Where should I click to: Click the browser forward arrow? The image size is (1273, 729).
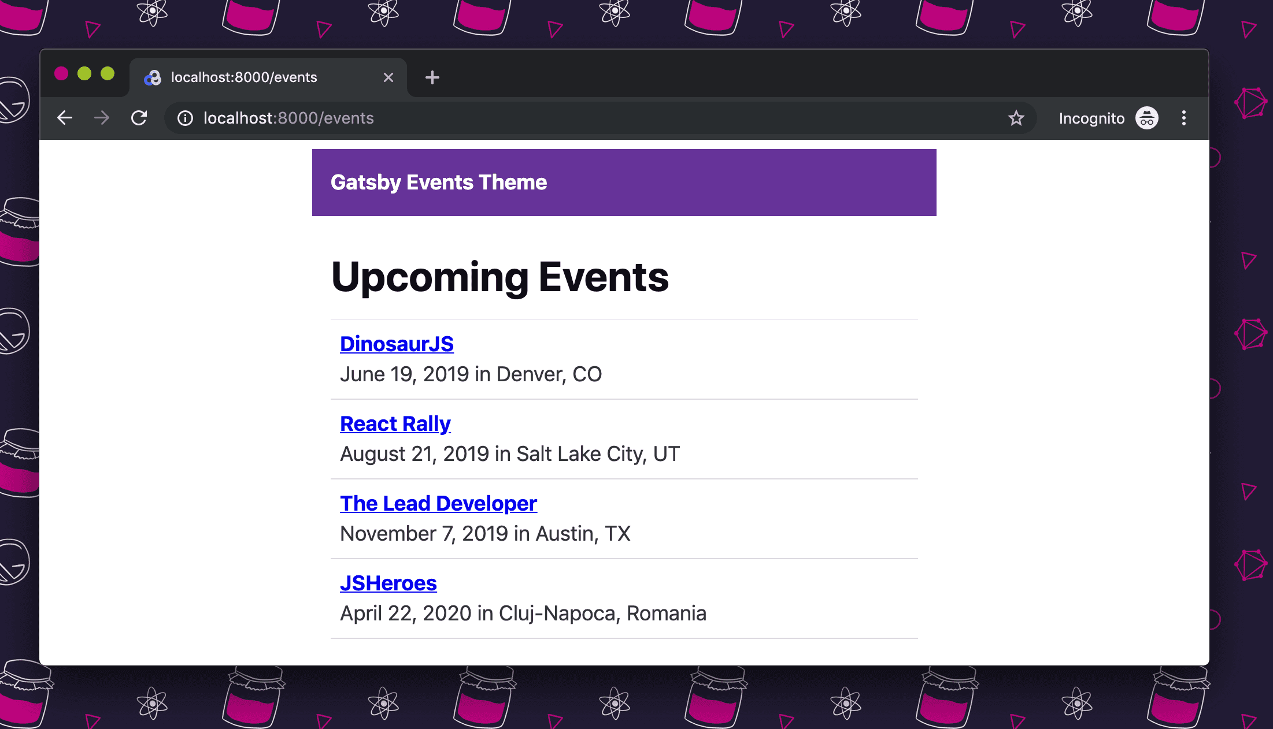102,118
